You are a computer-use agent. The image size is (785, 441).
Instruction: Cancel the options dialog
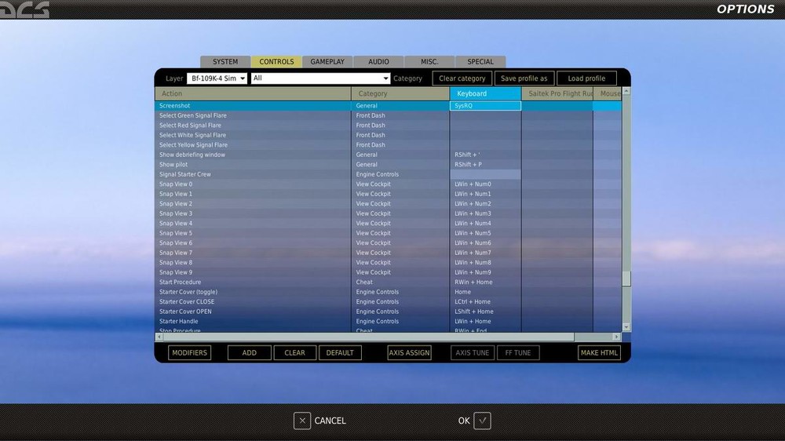(x=320, y=421)
